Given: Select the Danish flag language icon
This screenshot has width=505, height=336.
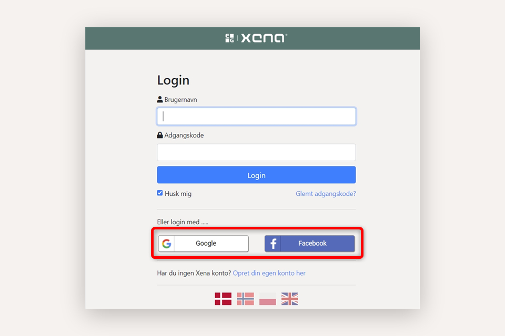Looking at the screenshot, I should click(x=223, y=299).
